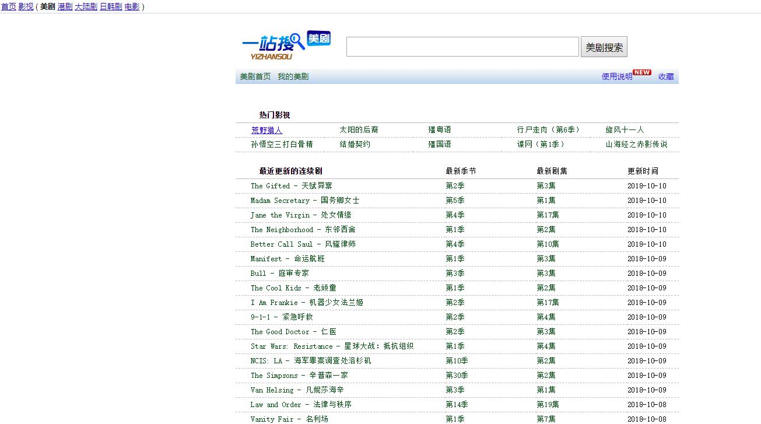Screen dimensions: 761x424
Task: Open I Am Frankie - 机器少女法兰姬
Action: coord(307,303)
